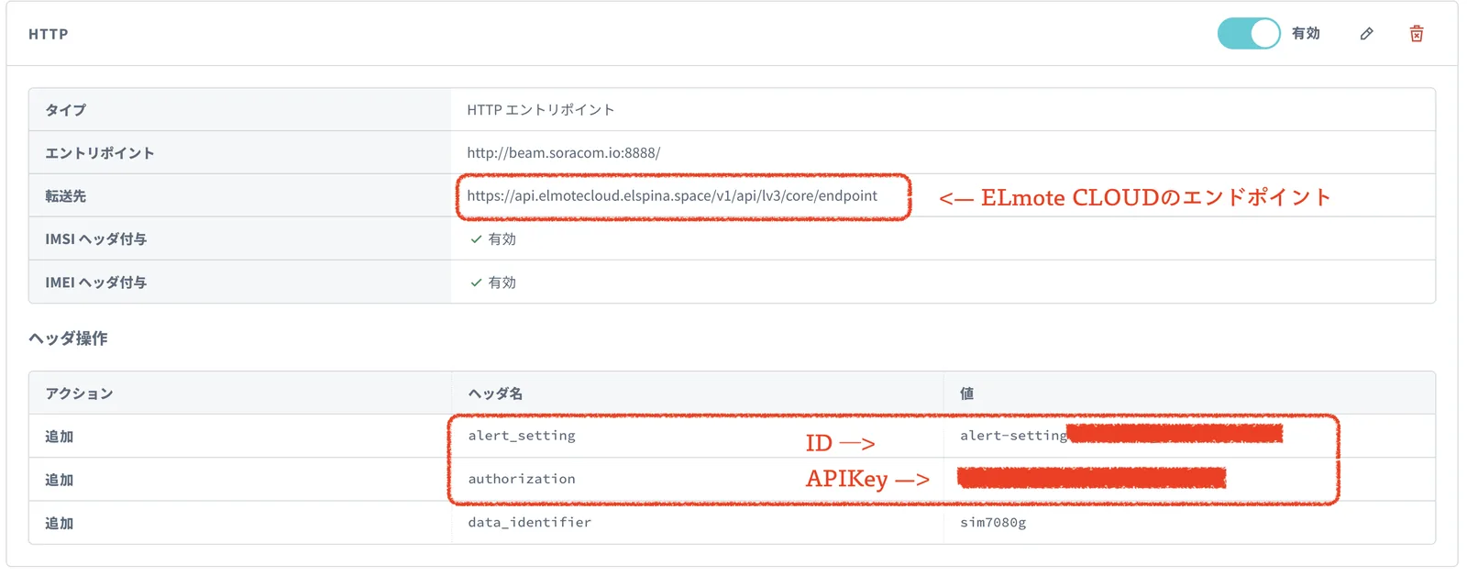
Task: Click the IMSI ヘッダ付与 label
Action: [x=96, y=239]
